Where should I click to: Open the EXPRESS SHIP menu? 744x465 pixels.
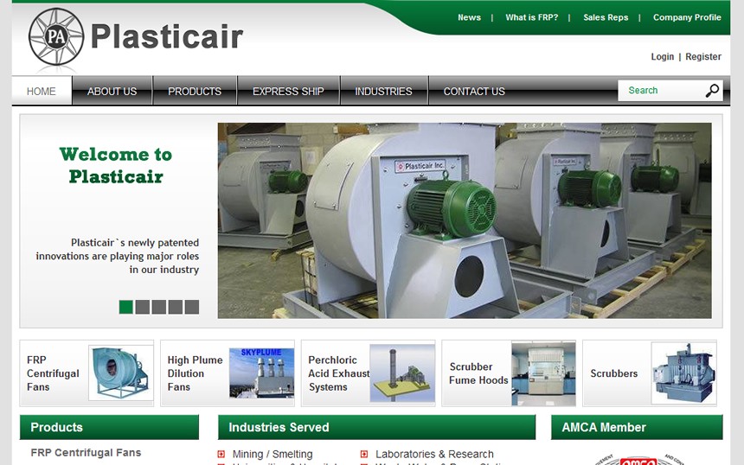(x=288, y=91)
